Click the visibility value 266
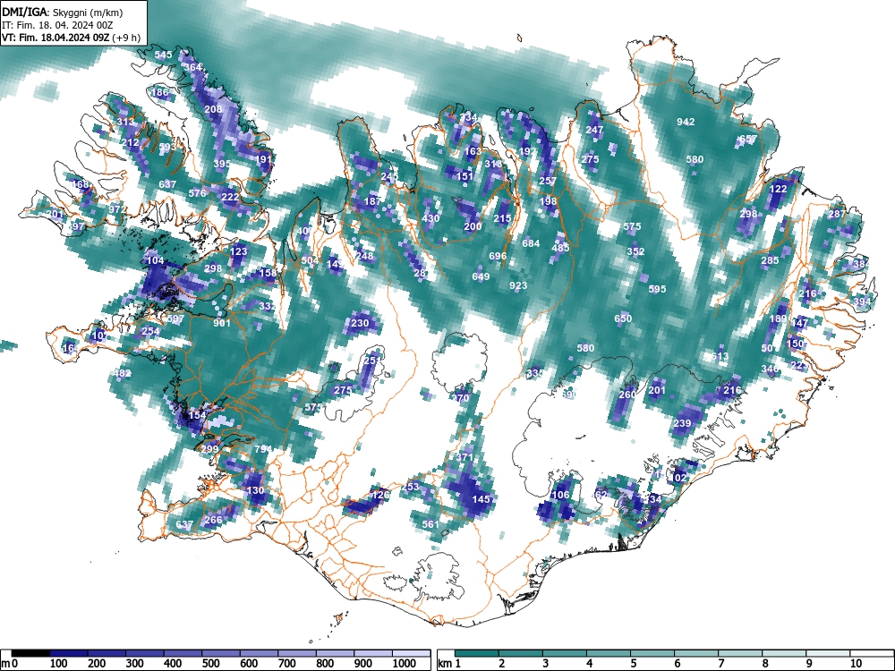895x671 pixels. point(213,520)
